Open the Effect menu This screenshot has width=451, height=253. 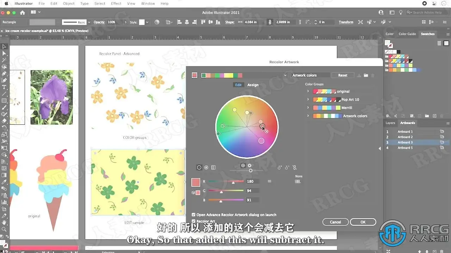116,4
